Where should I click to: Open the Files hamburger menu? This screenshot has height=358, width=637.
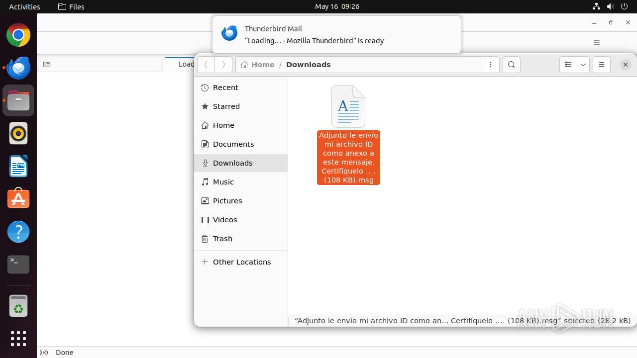point(602,65)
